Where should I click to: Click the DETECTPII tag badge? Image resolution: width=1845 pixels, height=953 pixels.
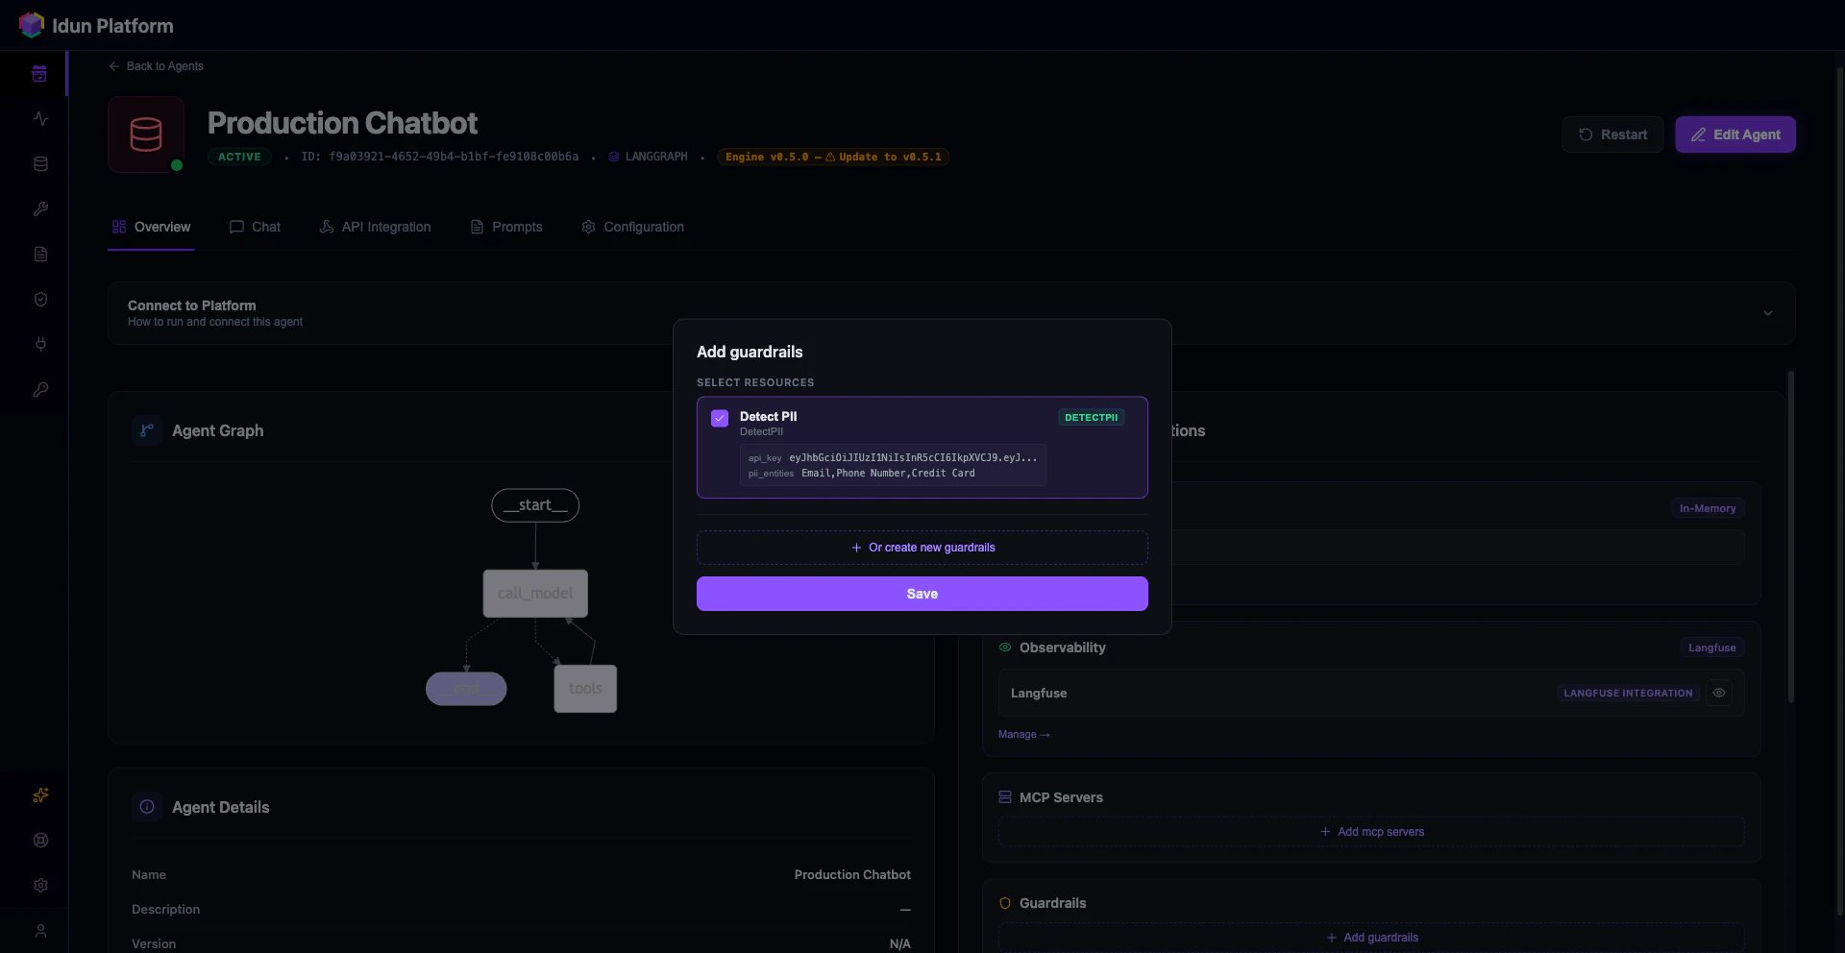coord(1092,418)
